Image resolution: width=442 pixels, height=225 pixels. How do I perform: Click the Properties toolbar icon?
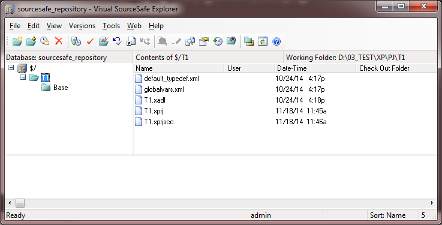click(204, 41)
